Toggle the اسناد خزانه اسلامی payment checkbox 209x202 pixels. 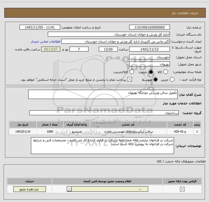[129, 79]
